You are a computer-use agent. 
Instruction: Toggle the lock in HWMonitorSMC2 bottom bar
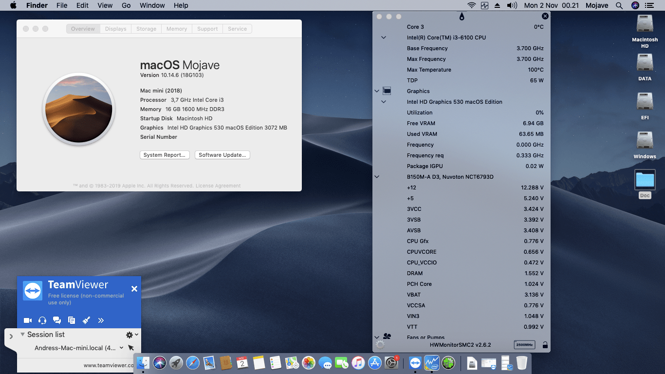pos(545,345)
